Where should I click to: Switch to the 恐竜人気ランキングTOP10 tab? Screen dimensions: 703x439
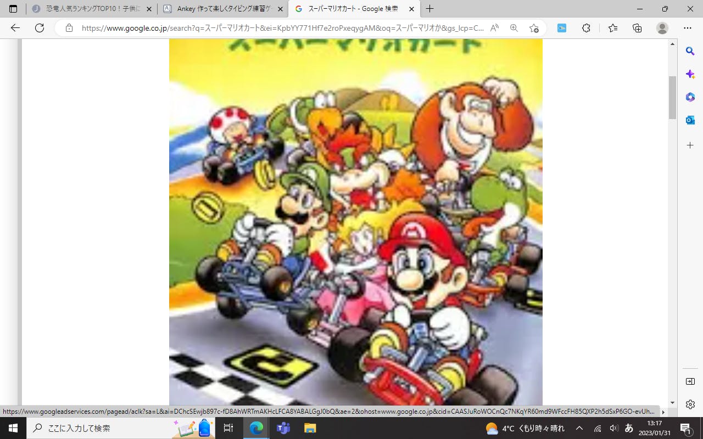(x=88, y=9)
